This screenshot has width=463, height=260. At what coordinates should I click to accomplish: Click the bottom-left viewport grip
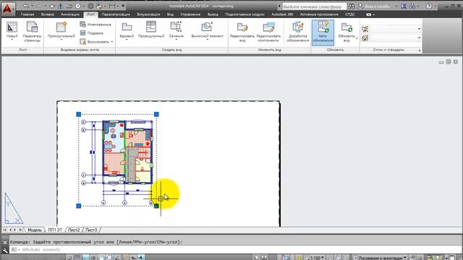pos(79,206)
